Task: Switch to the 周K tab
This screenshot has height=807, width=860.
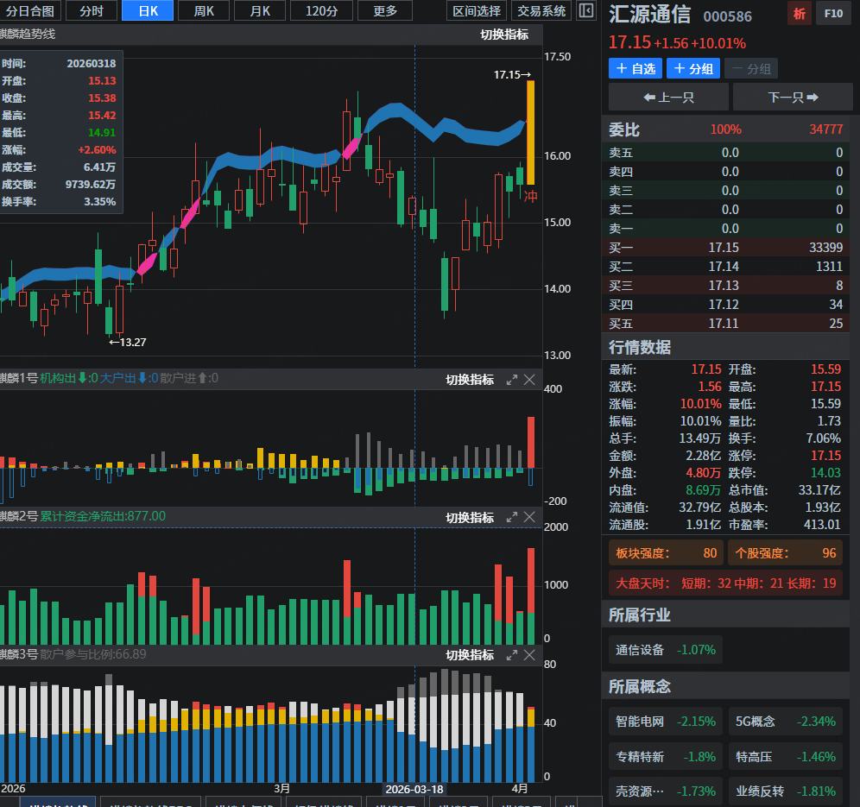Action: [x=205, y=10]
